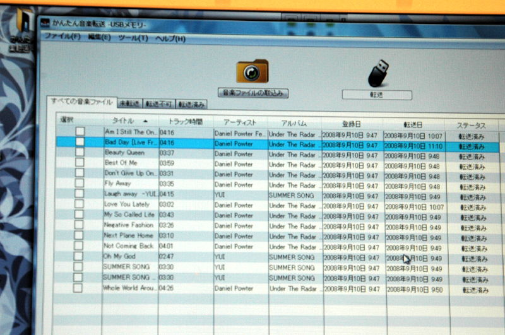Select the Beauty Queen checkbox
Viewport: 505px width, 335px height.
pyautogui.click(x=80, y=153)
